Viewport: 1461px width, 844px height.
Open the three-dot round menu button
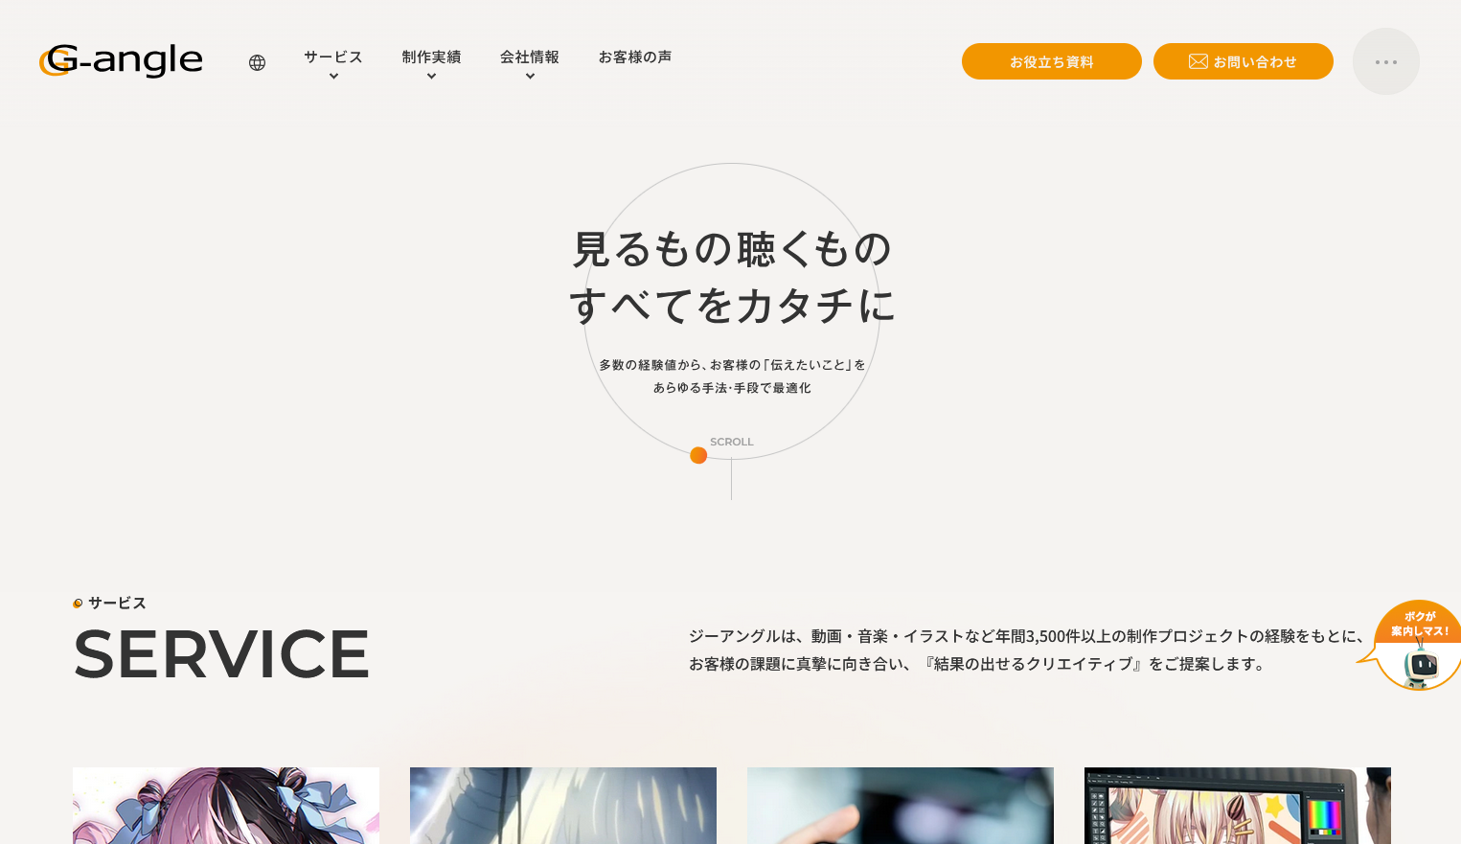[1385, 61]
